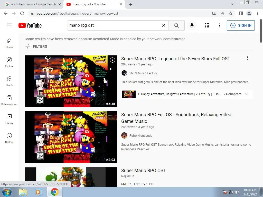Click SNES Music Factory channel avatar
The image size is (263, 197).
pos(124,73)
